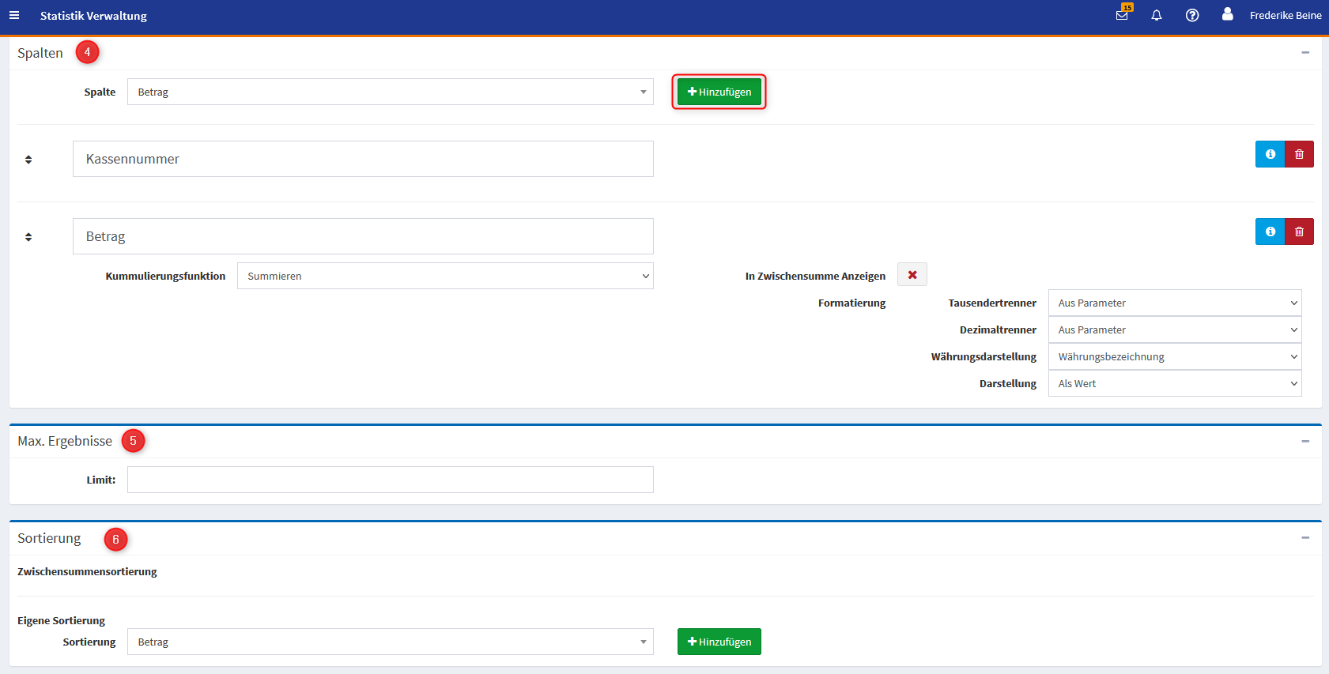Collapse the Max. Ergebnisse panel

pos(1304,441)
